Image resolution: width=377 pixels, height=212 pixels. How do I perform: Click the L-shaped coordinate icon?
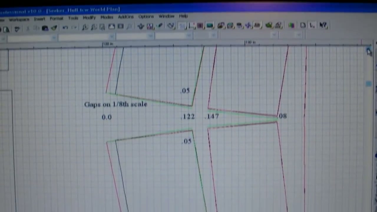click(312, 25)
